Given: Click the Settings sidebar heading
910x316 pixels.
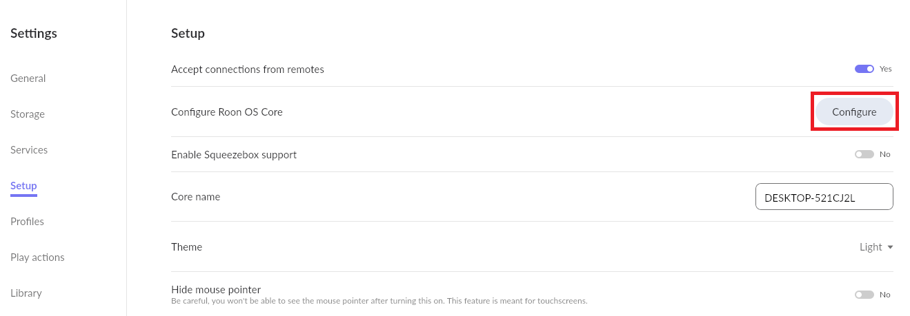Looking at the screenshot, I should coord(34,33).
